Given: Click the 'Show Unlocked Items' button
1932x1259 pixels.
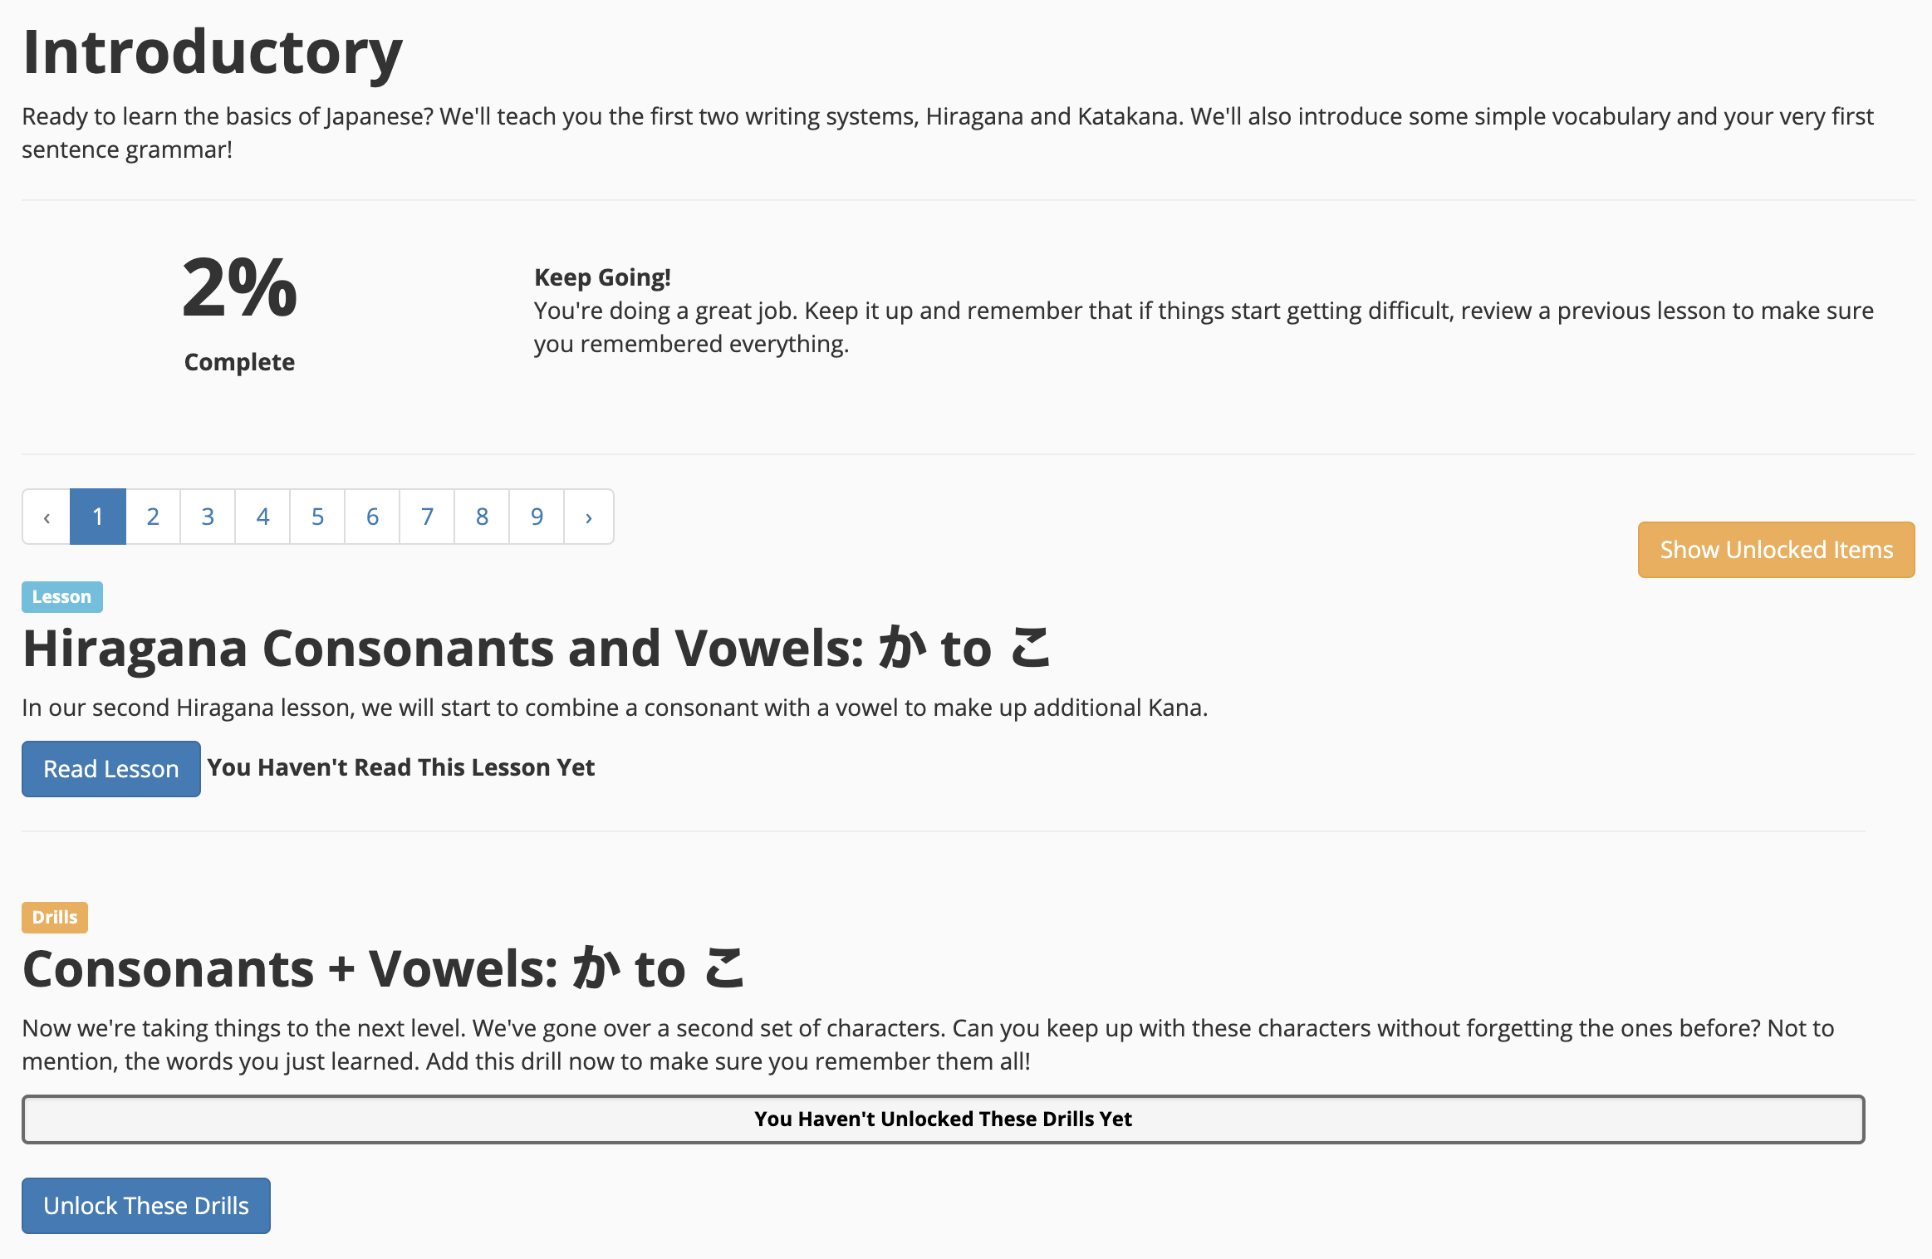Looking at the screenshot, I should click(x=1774, y=548).
